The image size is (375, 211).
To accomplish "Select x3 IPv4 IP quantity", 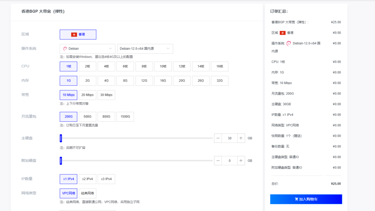I will (106, 179).
